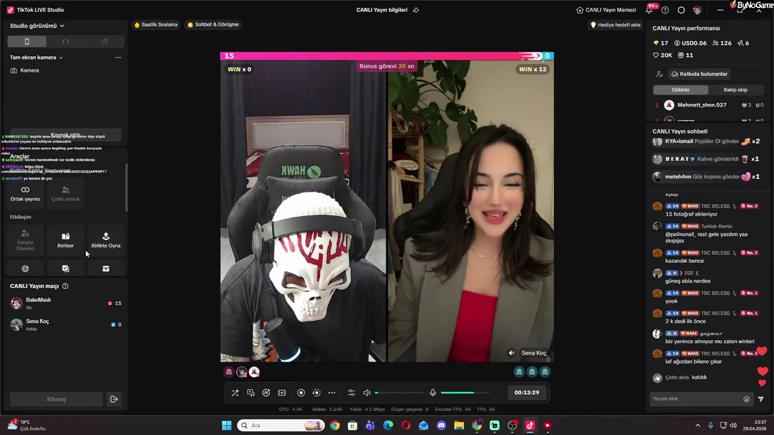Open Saatlik Sıralama ranking
Screen dimensions: 774x435
[x=156, y=25]
